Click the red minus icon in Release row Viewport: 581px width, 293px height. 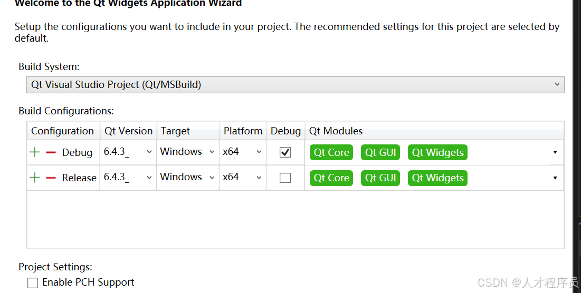click(x=51, y=178)
